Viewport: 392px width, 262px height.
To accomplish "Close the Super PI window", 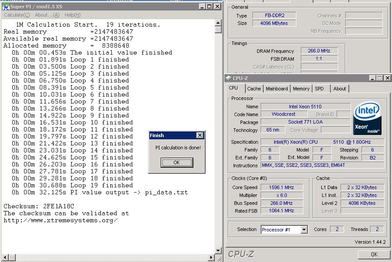I will click(217, 7).
